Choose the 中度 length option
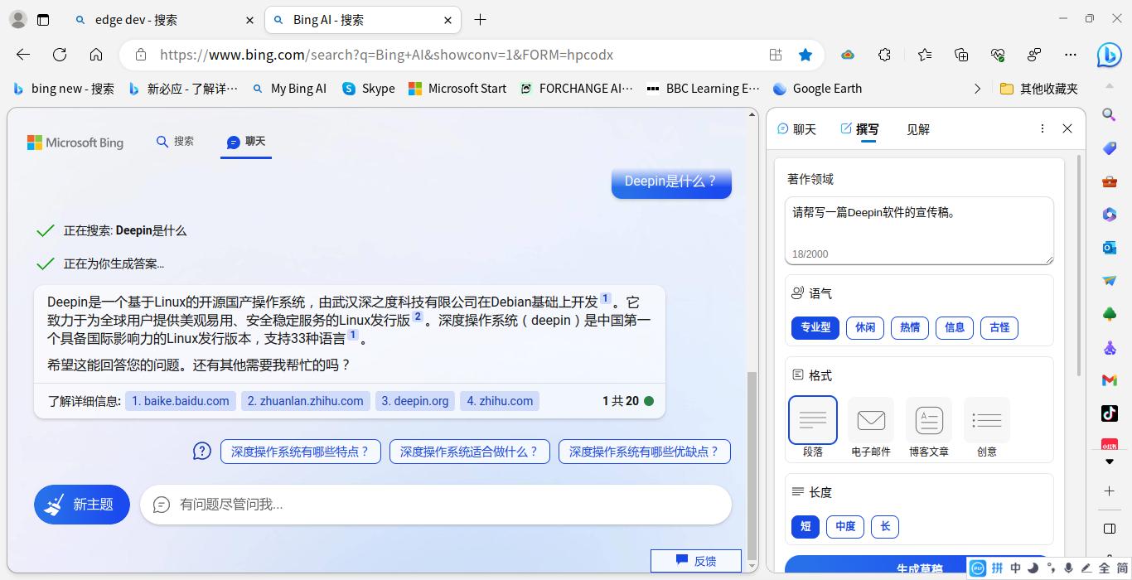The height and width of the screenshot is (580, 1132). [x=845, y=526]
